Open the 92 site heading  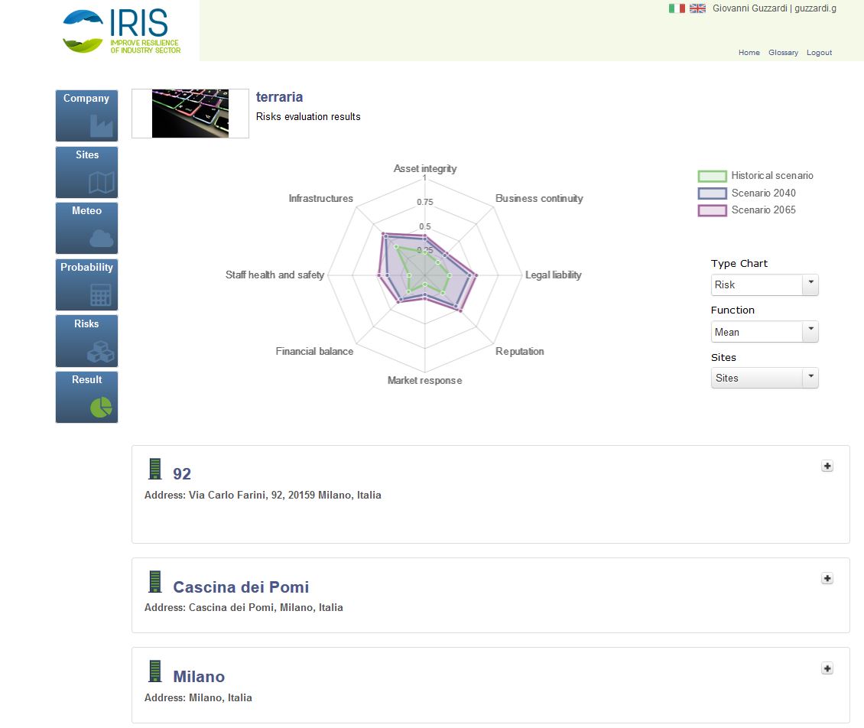pyautogui.click(x=182, y=474)
